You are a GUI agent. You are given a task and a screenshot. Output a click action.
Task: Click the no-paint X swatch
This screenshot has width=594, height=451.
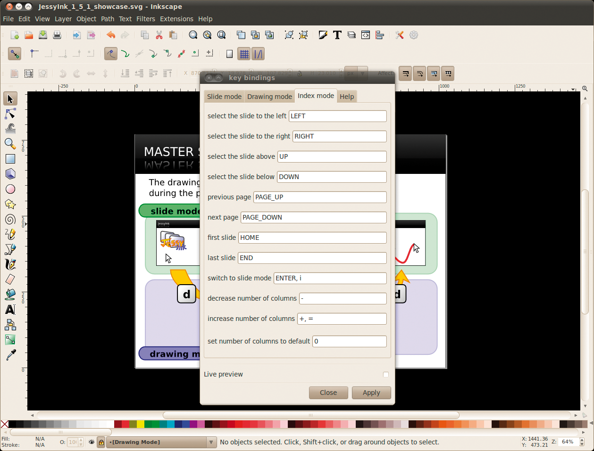click(4, 424)
